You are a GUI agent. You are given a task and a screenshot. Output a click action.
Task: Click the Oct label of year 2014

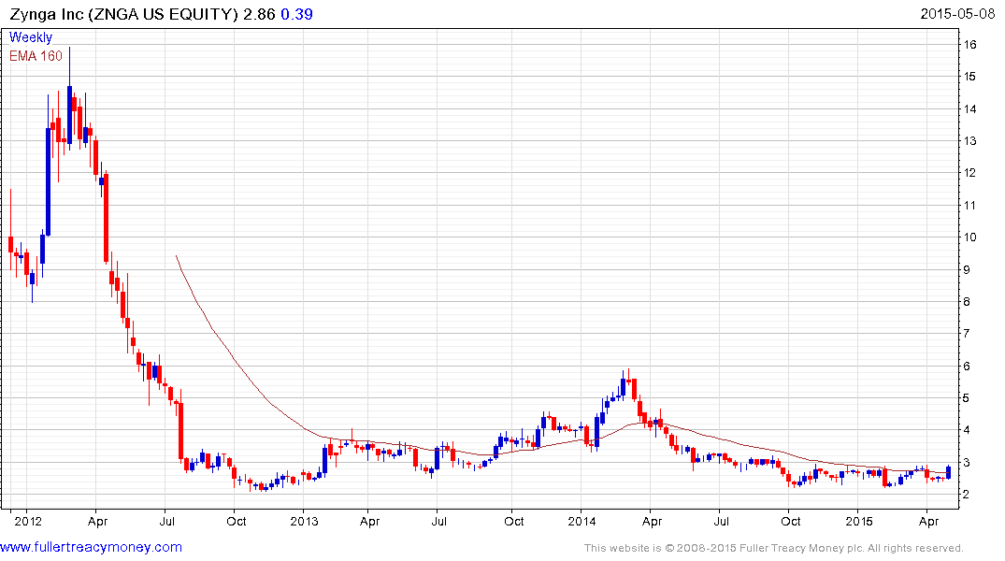[x=790, y=521]
